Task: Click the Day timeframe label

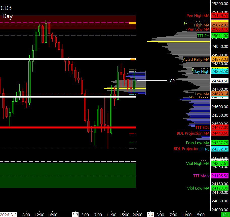Action: 8,16
